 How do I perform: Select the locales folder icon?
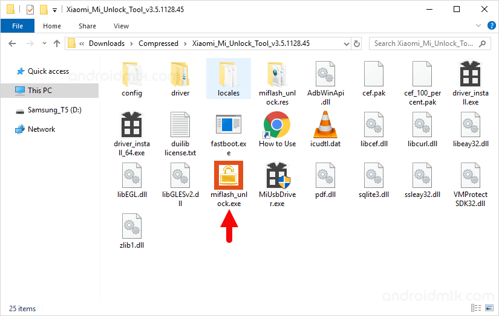coord(229,74)
